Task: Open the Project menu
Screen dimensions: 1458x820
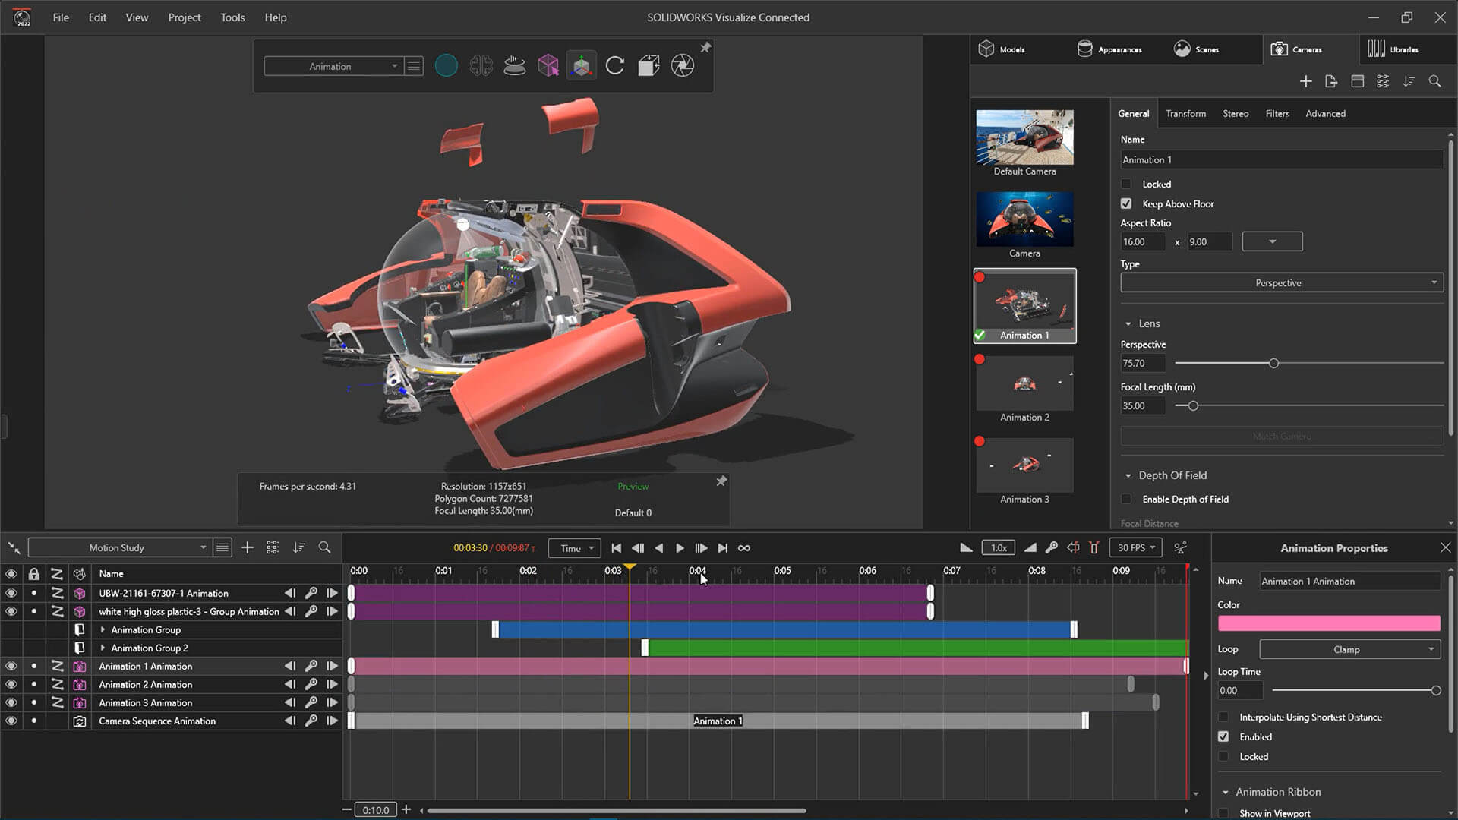Action: pos(185,17)
